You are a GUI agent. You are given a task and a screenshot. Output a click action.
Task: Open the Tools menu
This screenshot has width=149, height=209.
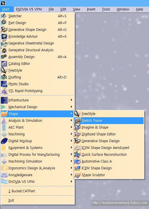point(106,9)
